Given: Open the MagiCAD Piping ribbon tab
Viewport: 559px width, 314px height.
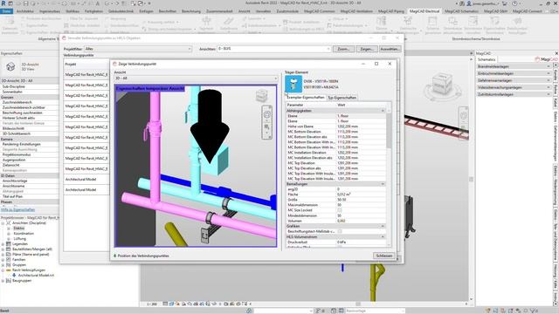Looking at the screenshot, I should click(391, 11).
